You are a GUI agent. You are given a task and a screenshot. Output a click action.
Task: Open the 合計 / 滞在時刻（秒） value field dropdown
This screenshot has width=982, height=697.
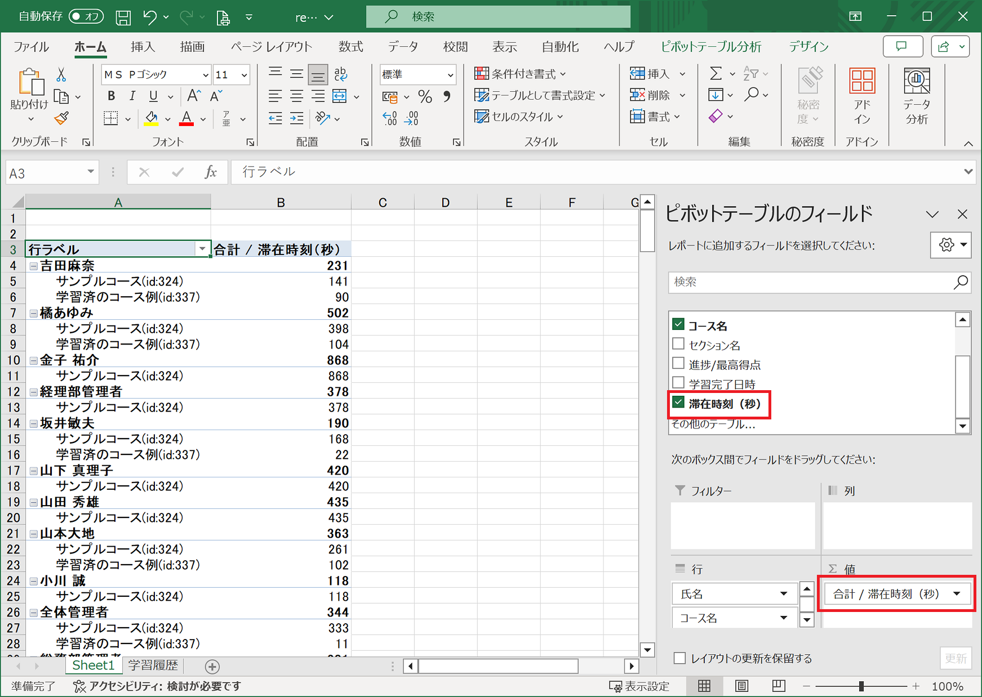pyautogui.click(x=957, y=594)
